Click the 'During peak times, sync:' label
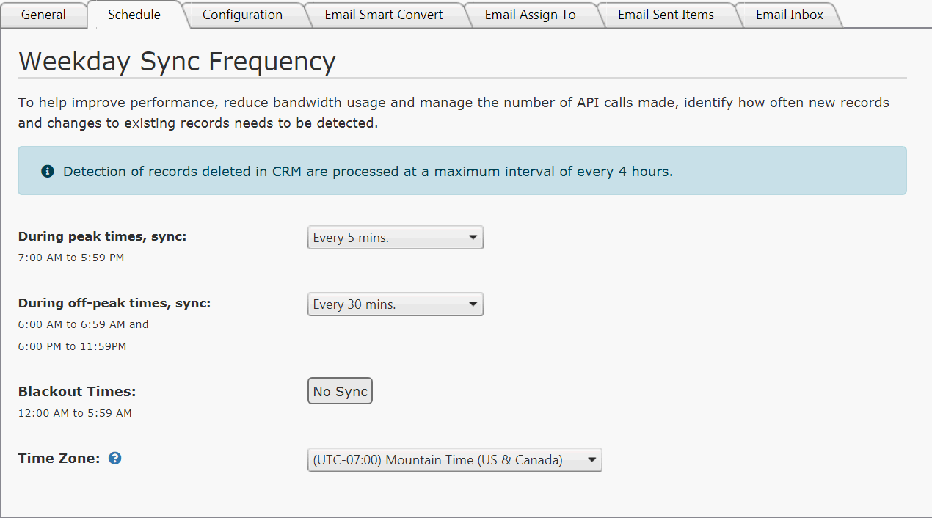The width and height of the screenshot is (932, 518). pos(103,236)
